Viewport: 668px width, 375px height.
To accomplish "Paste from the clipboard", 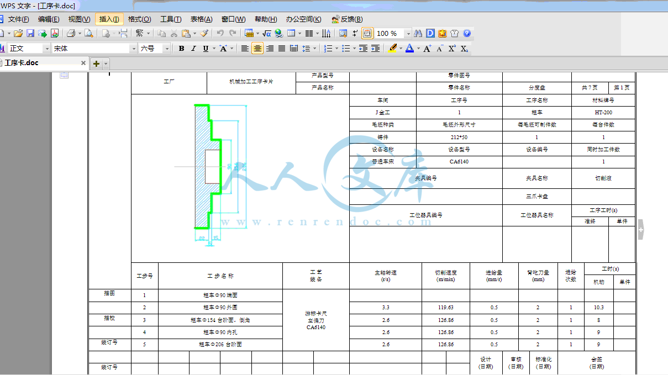I will 186,33.
